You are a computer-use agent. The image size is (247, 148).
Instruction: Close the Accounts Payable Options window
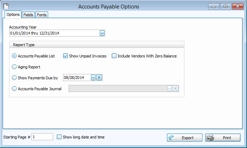pyautogui.click(x=237, y=6)
